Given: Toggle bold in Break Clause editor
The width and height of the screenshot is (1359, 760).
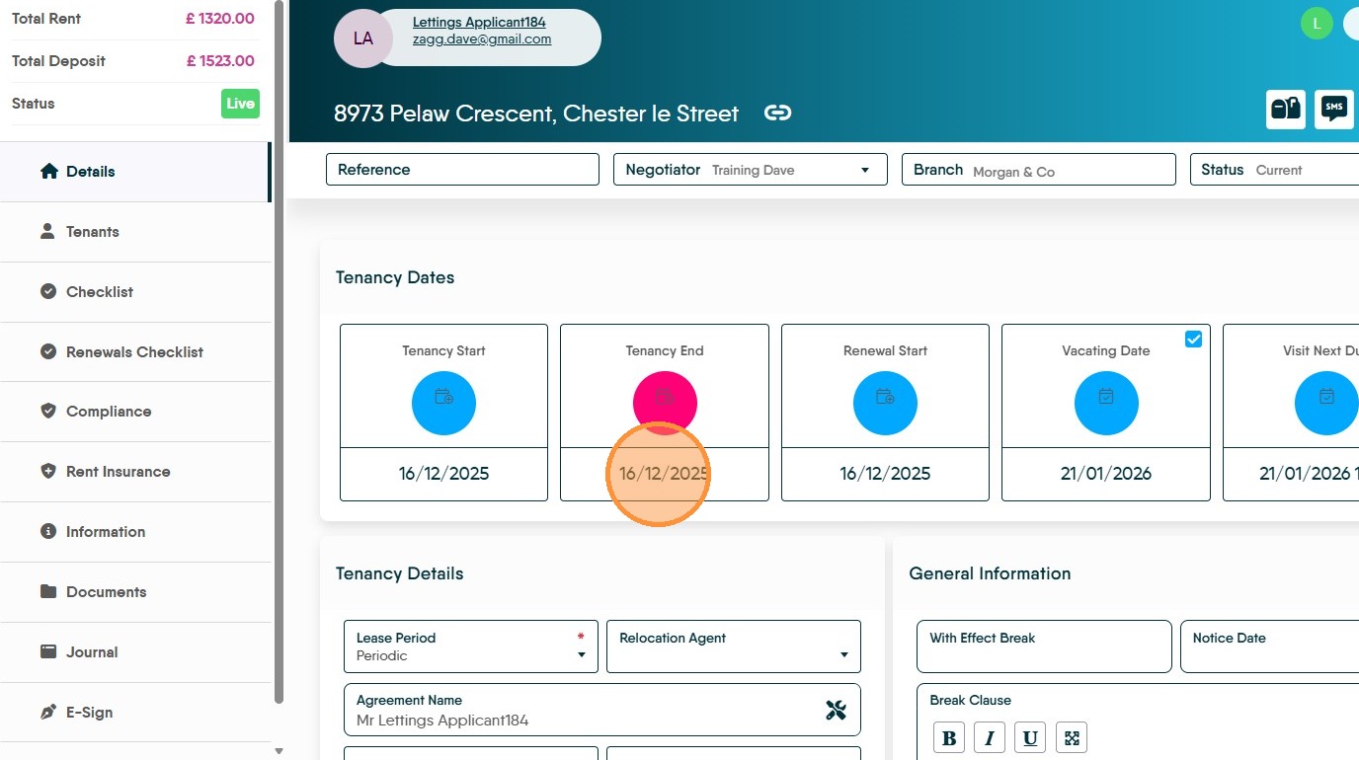Looking at the screenshot, I should (949, 737).
